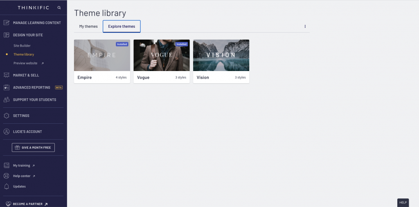Click the Updates bell icon
The image size is (419, 207).
[x=7, y=187]
